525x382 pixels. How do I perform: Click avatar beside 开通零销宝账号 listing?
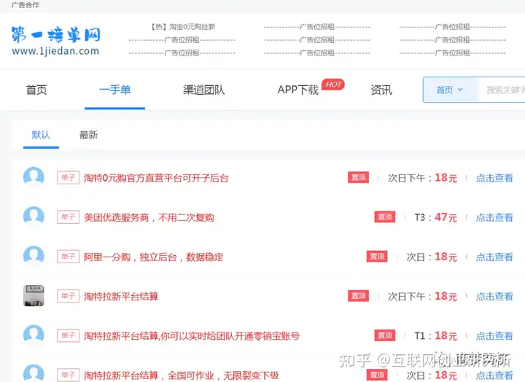point(34,335)
